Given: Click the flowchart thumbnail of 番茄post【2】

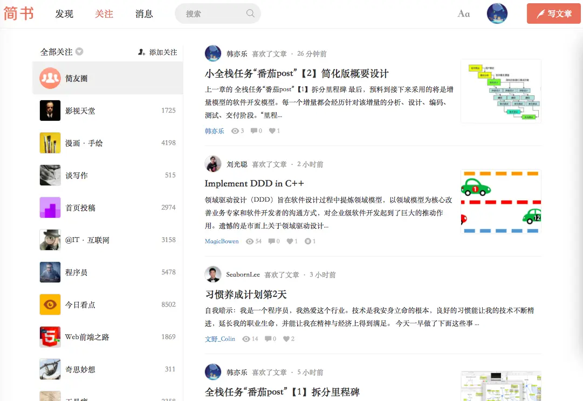Looking at the screenshot, I should click(x=501, y=91).
